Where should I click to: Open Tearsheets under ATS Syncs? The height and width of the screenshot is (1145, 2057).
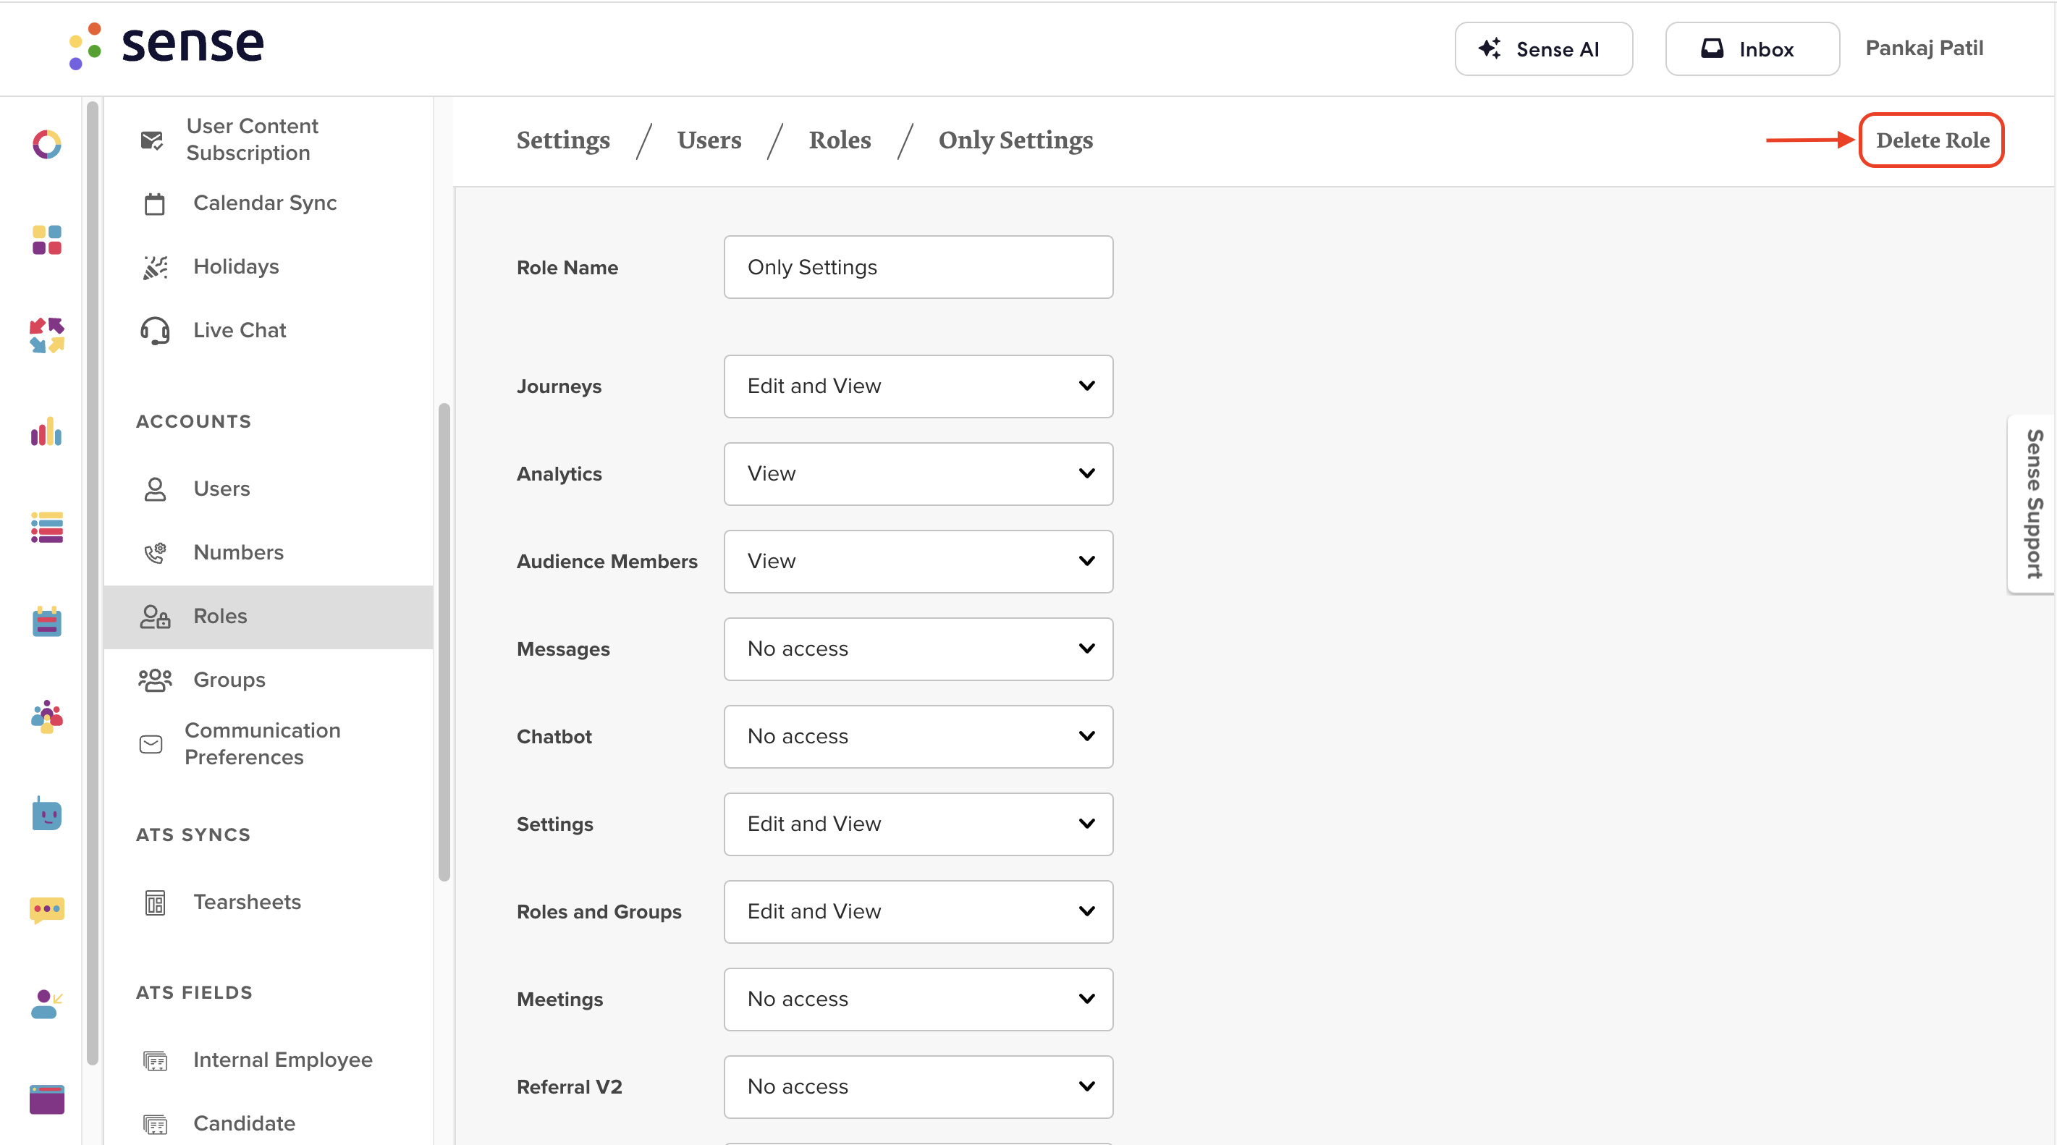coord(248,903)
